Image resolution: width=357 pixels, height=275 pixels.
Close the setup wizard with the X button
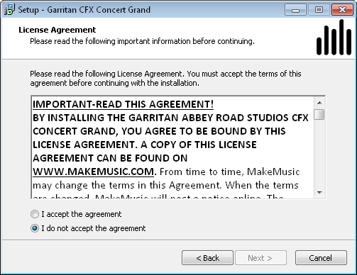[342, 10]
